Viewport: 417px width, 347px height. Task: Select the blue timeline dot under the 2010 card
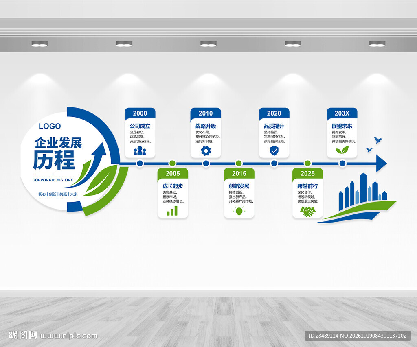pos(206,164)
